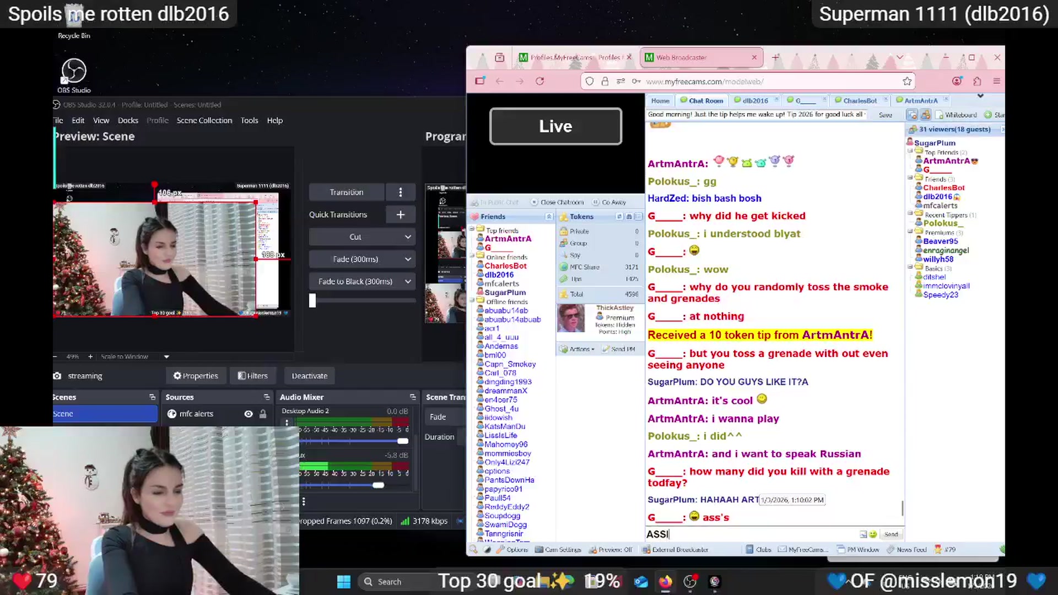
Task: Click the Send button in chat
Action: click(x=891, y=534)
